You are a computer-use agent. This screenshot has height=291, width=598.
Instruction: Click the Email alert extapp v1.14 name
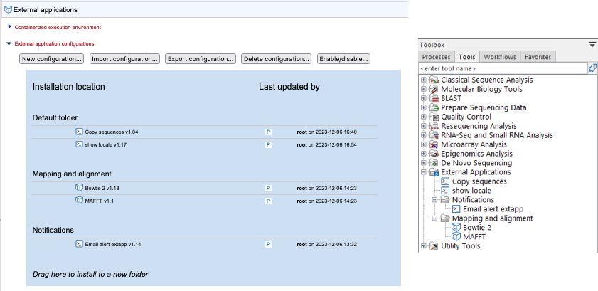coord(113,245)
